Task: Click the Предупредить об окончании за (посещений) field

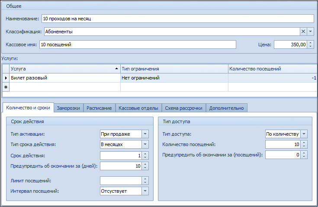Action: (283, 155)
